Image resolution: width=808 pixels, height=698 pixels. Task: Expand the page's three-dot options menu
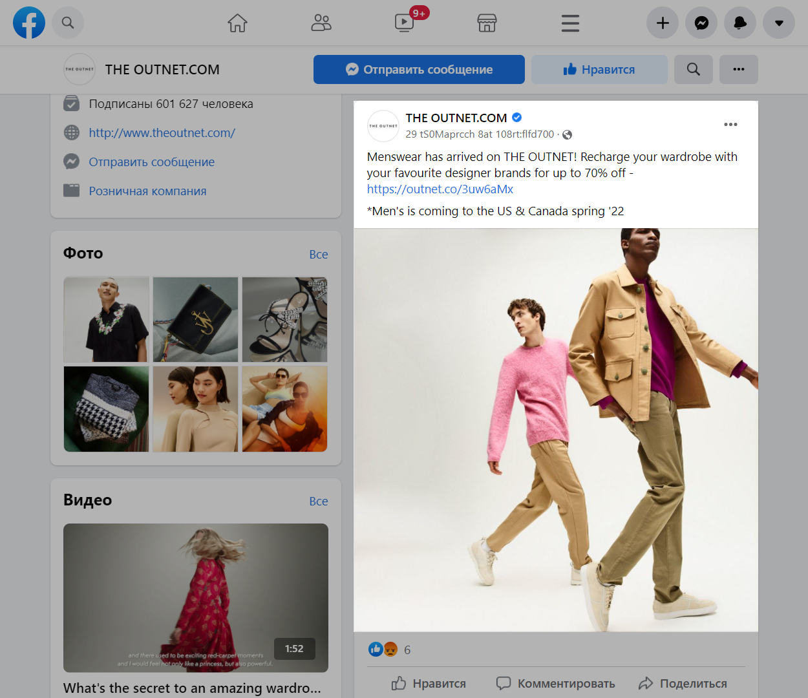pyautogui.click(x=738, y=69)
